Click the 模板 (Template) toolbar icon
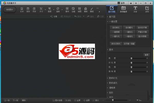Image resolution: width=154 pixels, height=103 pixels. click(86, 10)
